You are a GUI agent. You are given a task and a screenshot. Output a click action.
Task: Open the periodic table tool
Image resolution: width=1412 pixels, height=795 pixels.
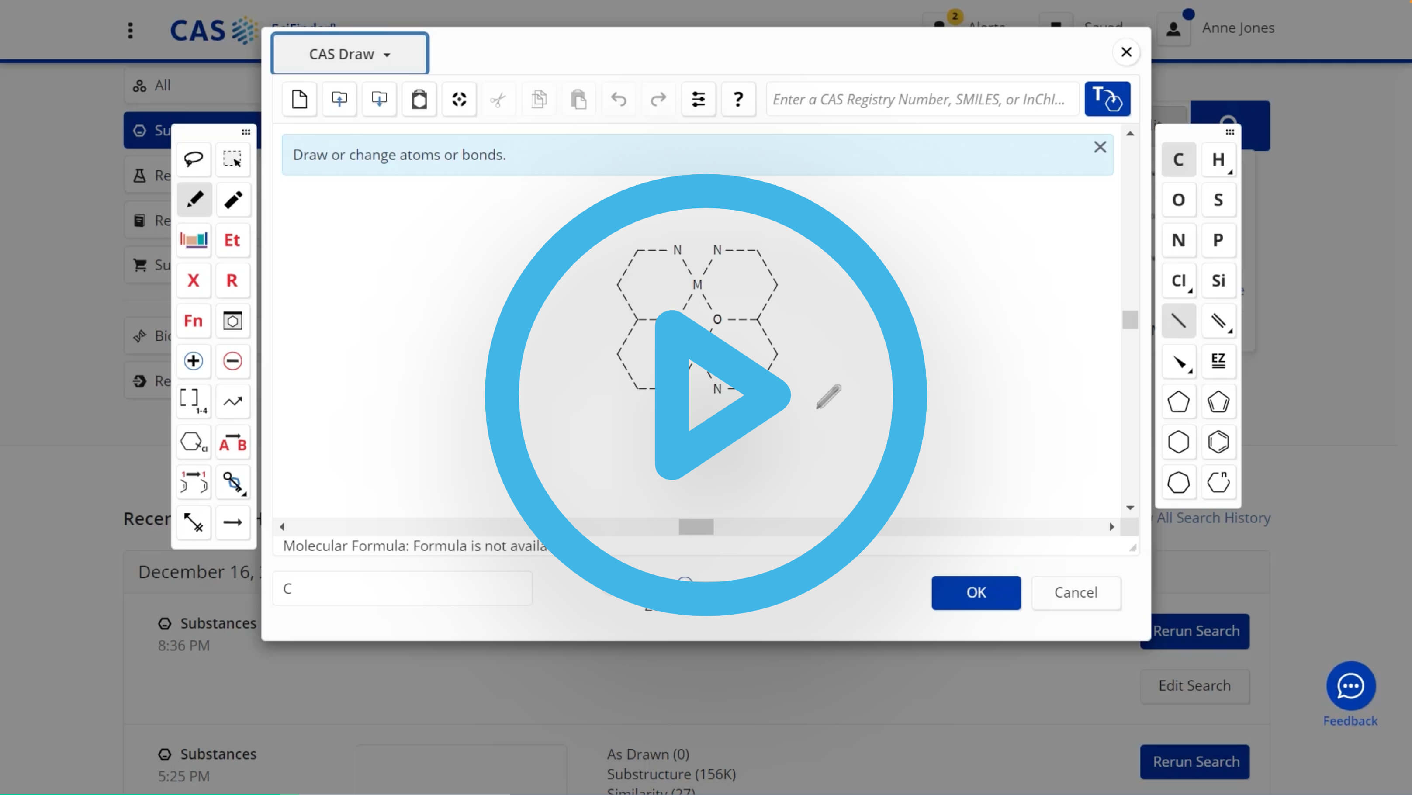194,240
